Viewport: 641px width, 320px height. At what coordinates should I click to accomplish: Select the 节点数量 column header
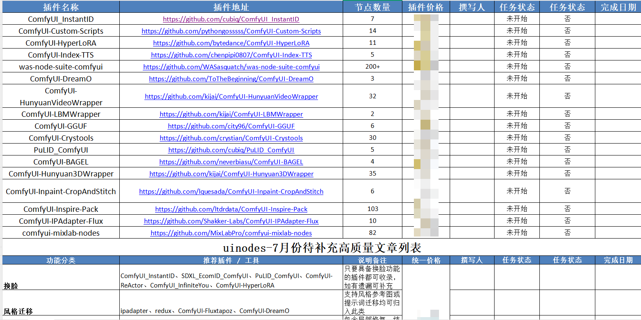pyautogui.click(x=372, y=7)
